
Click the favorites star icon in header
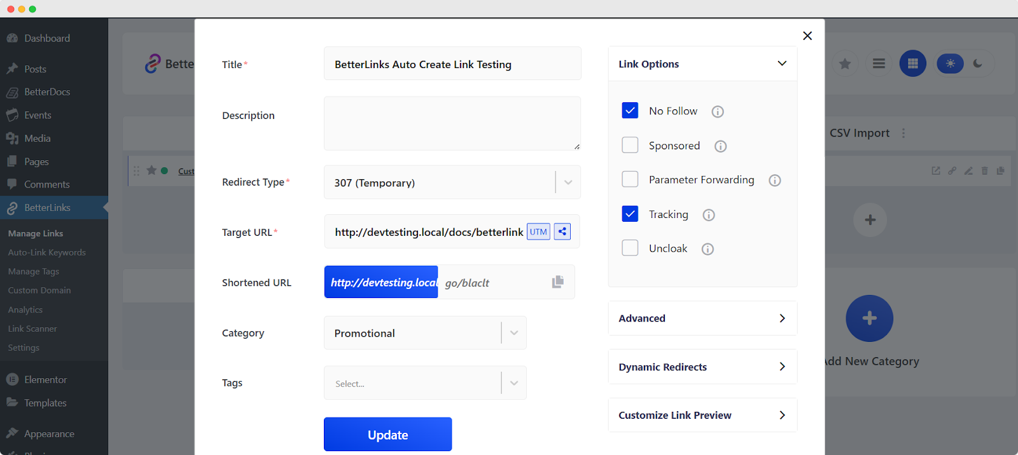coord(845,64)
